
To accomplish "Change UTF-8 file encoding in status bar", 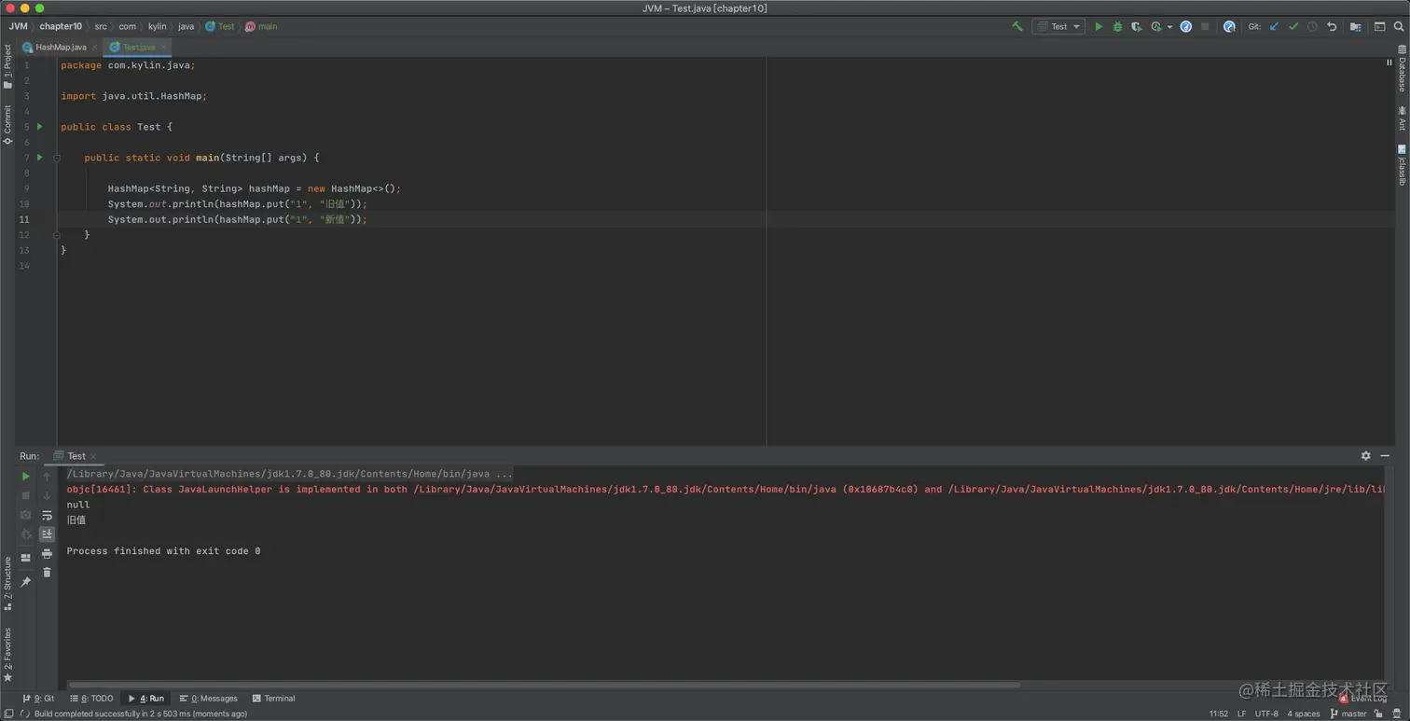I will pyautogui.click(x=1266, y=714).
